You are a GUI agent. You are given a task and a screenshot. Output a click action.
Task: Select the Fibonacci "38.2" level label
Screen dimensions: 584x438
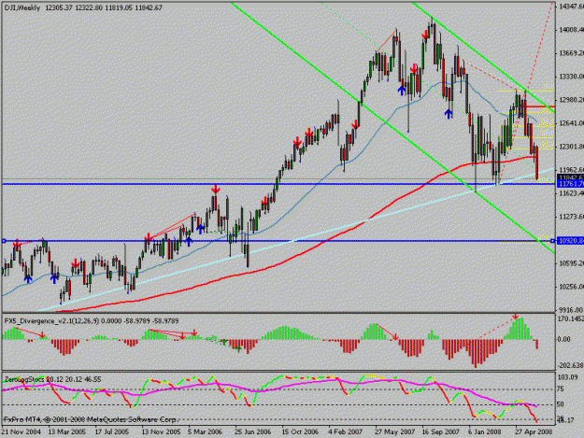(x=547, y=121)
